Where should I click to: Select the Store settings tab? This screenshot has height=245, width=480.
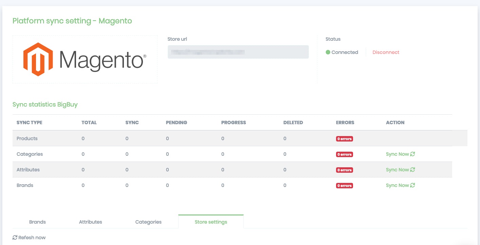[211, 222]
